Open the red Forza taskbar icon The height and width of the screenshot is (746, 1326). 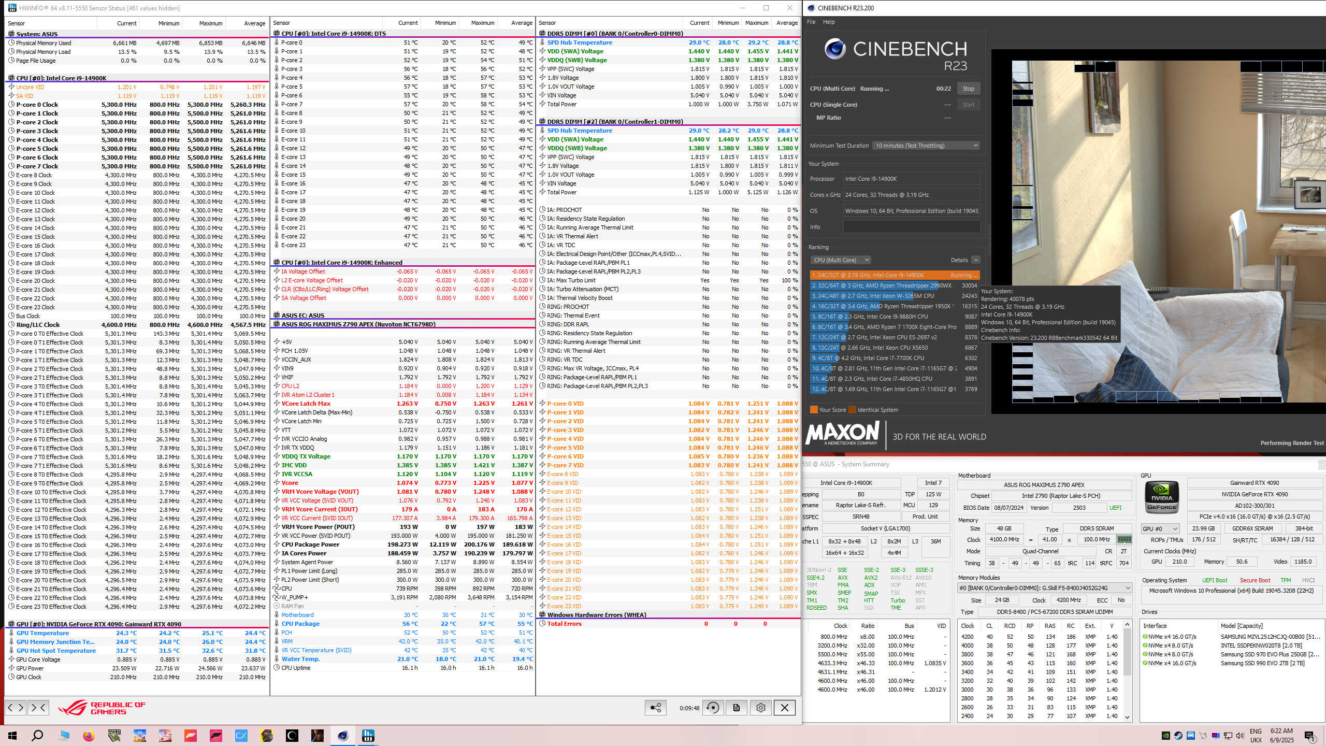191,736
